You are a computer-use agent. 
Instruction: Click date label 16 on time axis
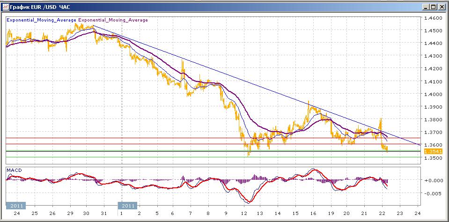(313, 214)
